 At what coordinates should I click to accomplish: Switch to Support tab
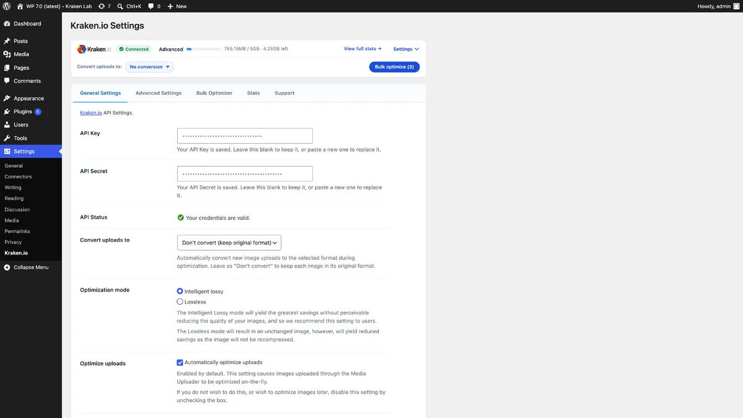tap(284, 93)
